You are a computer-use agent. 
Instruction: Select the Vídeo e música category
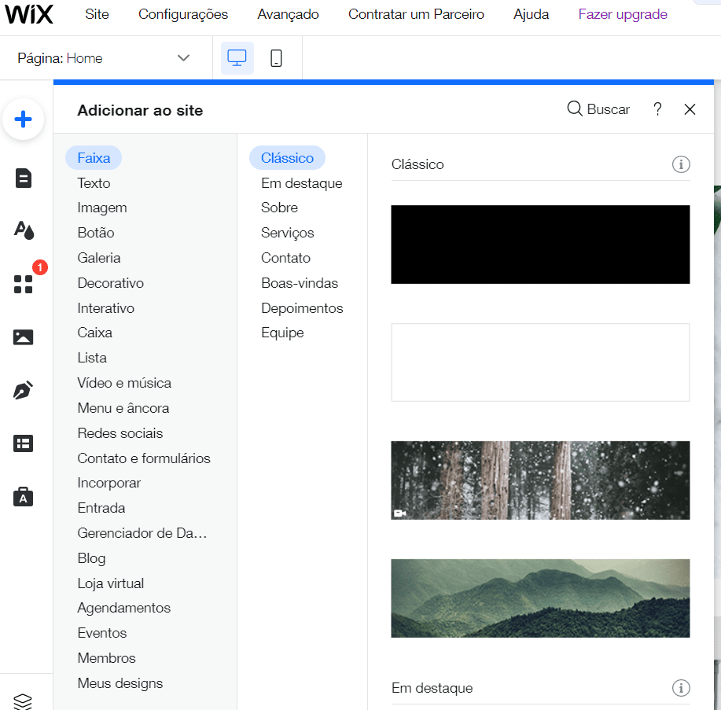coord(124,383)
